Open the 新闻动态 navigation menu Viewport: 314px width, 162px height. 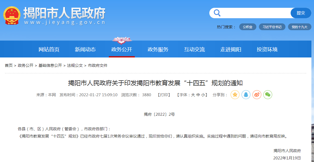pos(85,49)
